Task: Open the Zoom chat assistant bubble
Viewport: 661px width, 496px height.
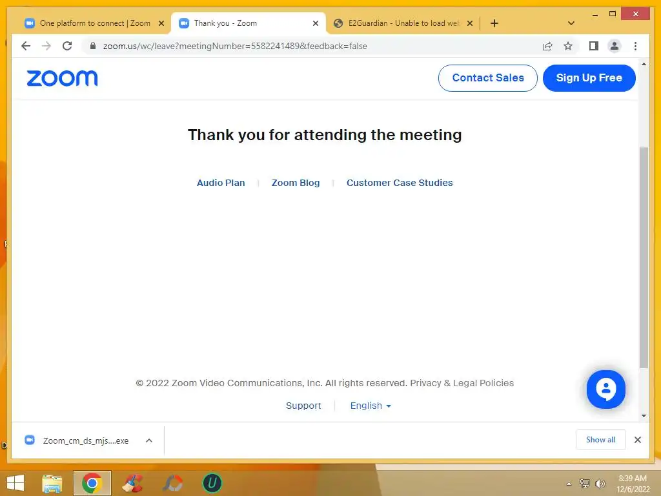Action: 605,389
